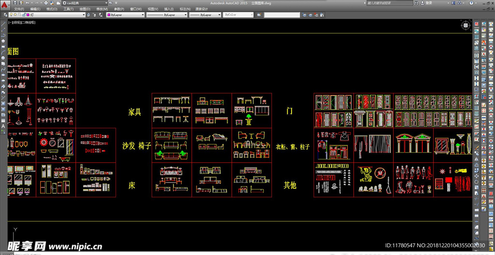Open the 编辑(E) menu
The width and height of the screenshot is (495, 255).
pyautogui.click(x=35, y=9)
